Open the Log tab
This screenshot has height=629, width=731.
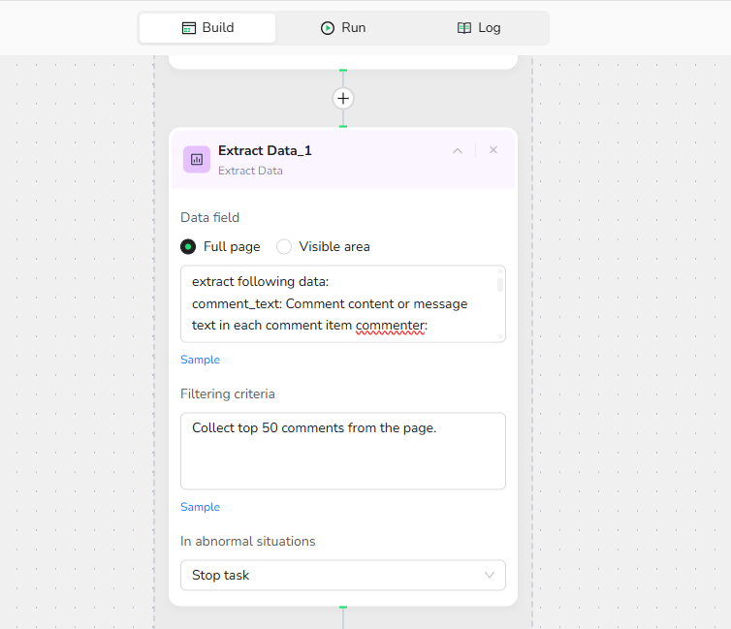coord(479,28)
